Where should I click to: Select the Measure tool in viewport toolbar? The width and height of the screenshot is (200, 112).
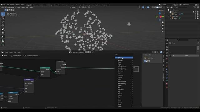(3, 41)
